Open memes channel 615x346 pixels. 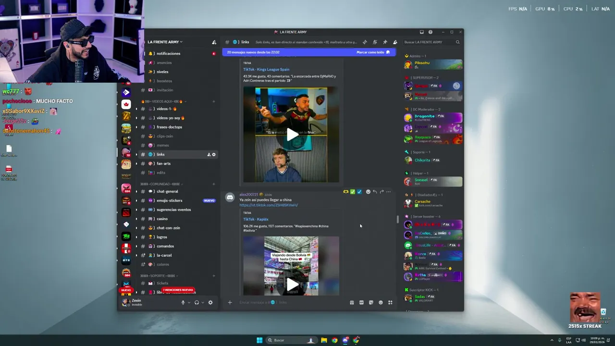(178, 145)
